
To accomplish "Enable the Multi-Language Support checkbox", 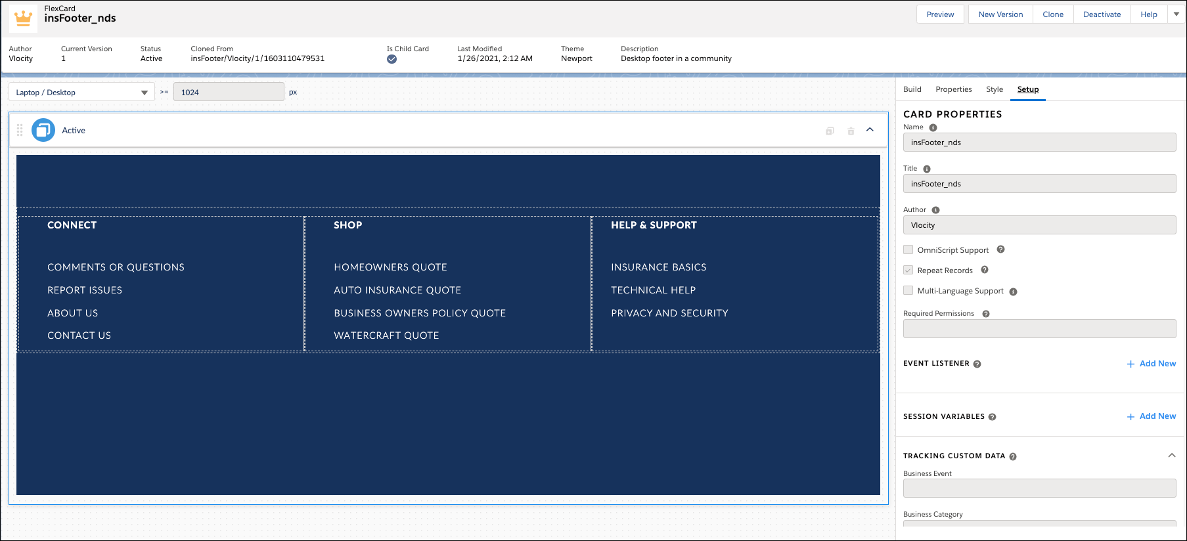I will point(908,290).
